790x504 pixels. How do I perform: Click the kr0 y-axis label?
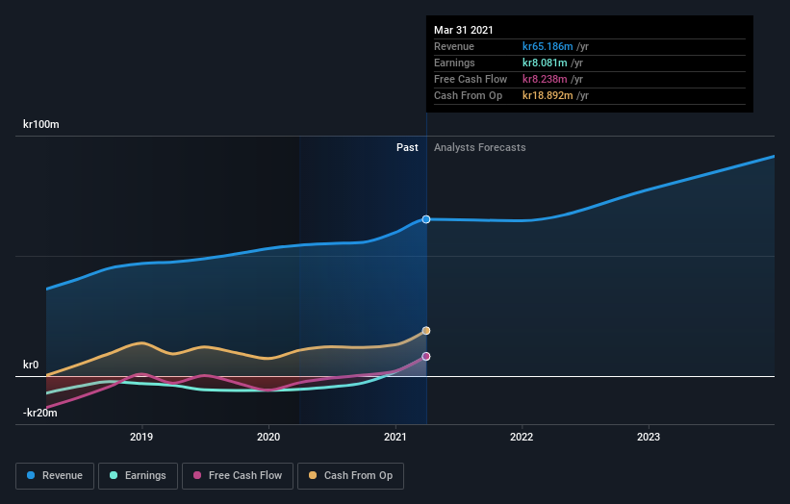coord(31,365)
